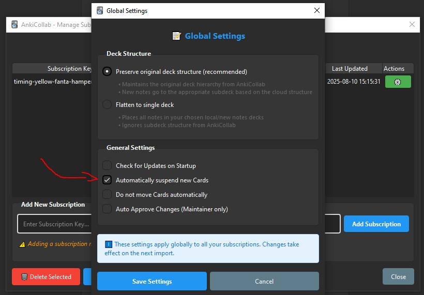Click the Global Settings title bar app icon
The width and height of the screenshot is (424, 295).
point(100,10)
